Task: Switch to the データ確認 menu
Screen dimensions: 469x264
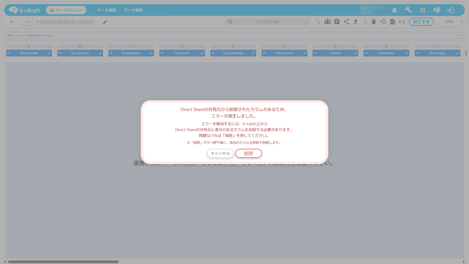Action: [x=133, y=10]
